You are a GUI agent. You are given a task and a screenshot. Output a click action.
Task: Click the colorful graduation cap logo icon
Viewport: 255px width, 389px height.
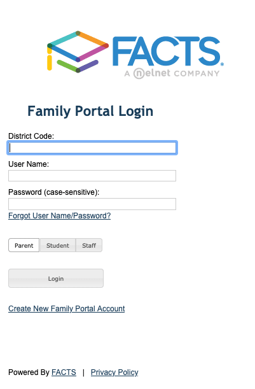78,52
